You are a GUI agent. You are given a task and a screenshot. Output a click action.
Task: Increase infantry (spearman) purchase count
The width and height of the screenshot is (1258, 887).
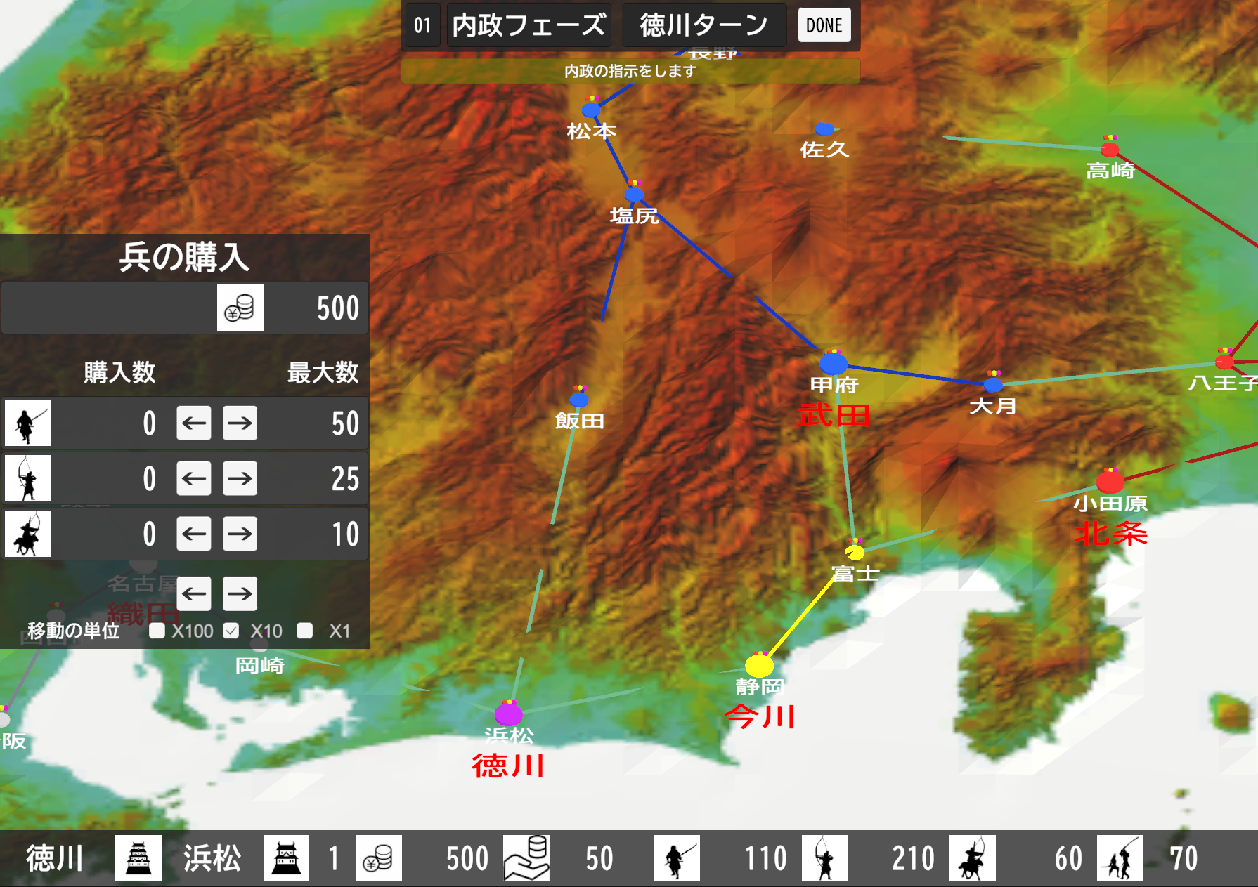(x=240, y=423)
